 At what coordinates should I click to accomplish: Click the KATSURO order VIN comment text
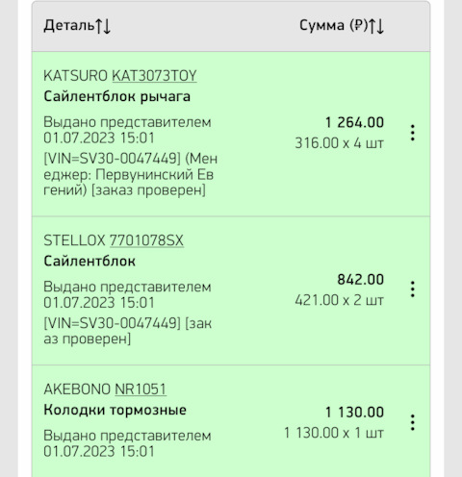coord(131,174)
